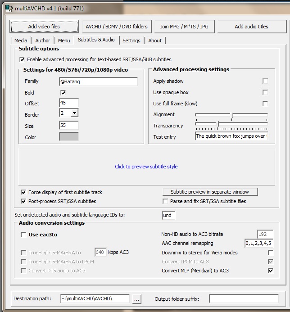Toggle Enable advanced processing for text-based subtitles

pyautogui.click(x=22, y=59)
